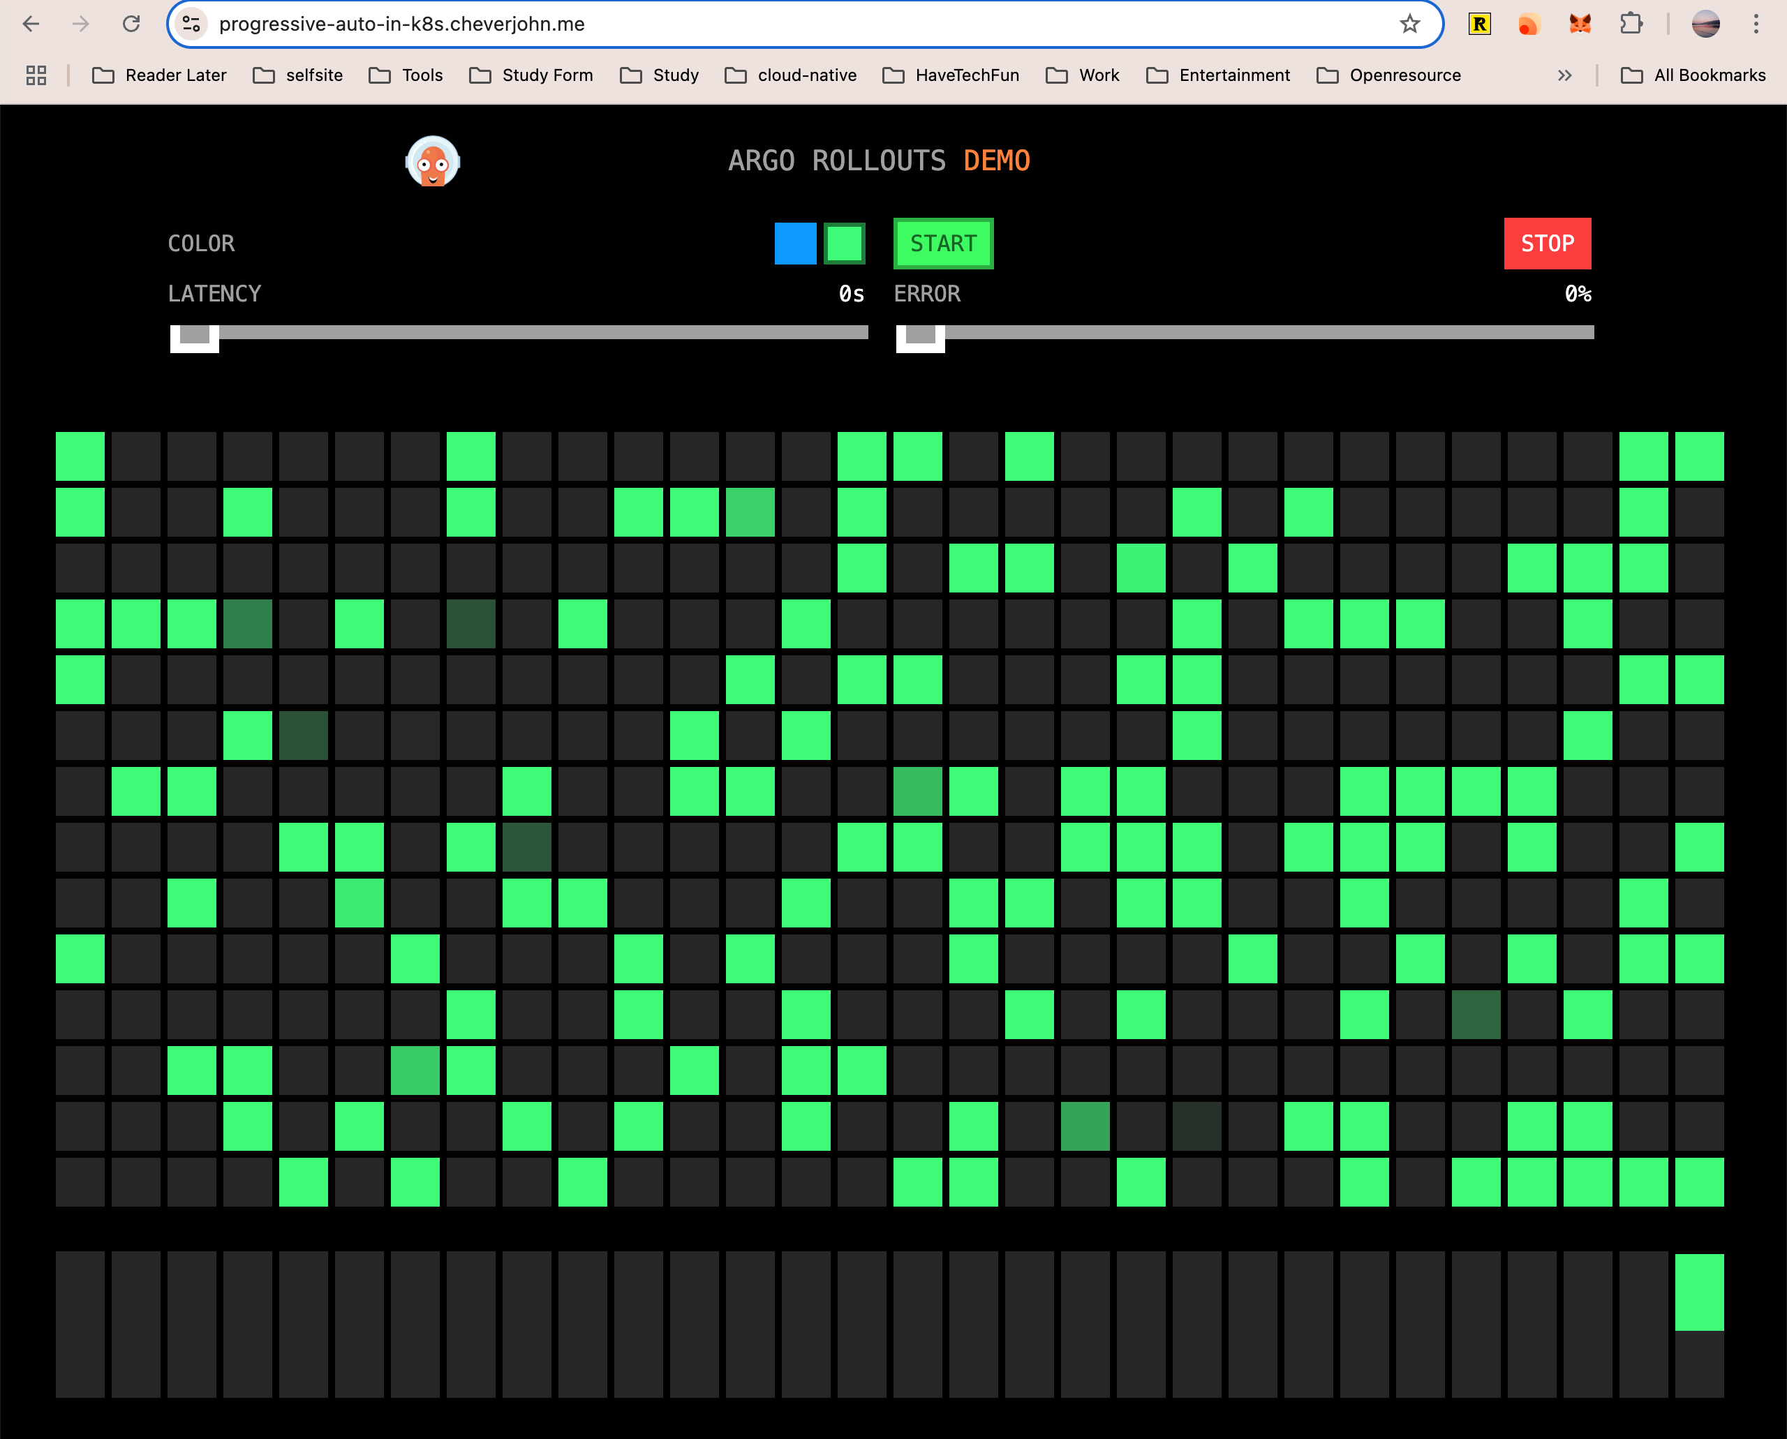1787x1439 pixels.
Task: Click the red STOP button
Action: pyautogui.click(x=1548, y=244)
